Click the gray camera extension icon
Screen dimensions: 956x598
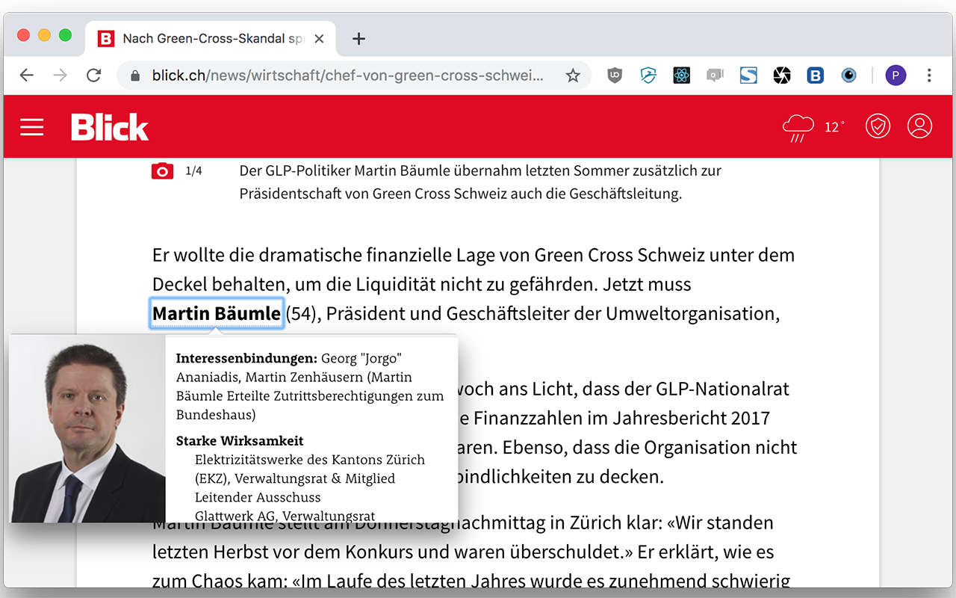(x=715, y=75)
